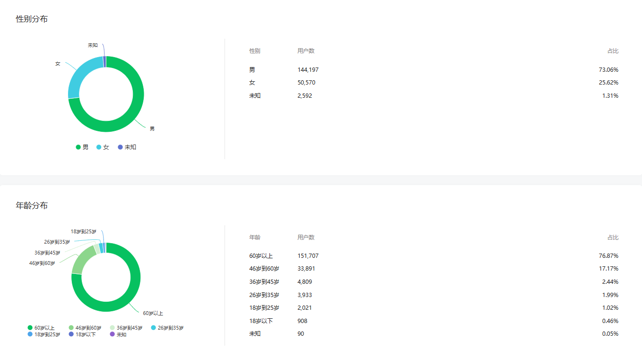The height and width of the screenshot is (357, 642).
Task: Toggle the 男 entry in the gender chart legend
Action: [82, 147]
